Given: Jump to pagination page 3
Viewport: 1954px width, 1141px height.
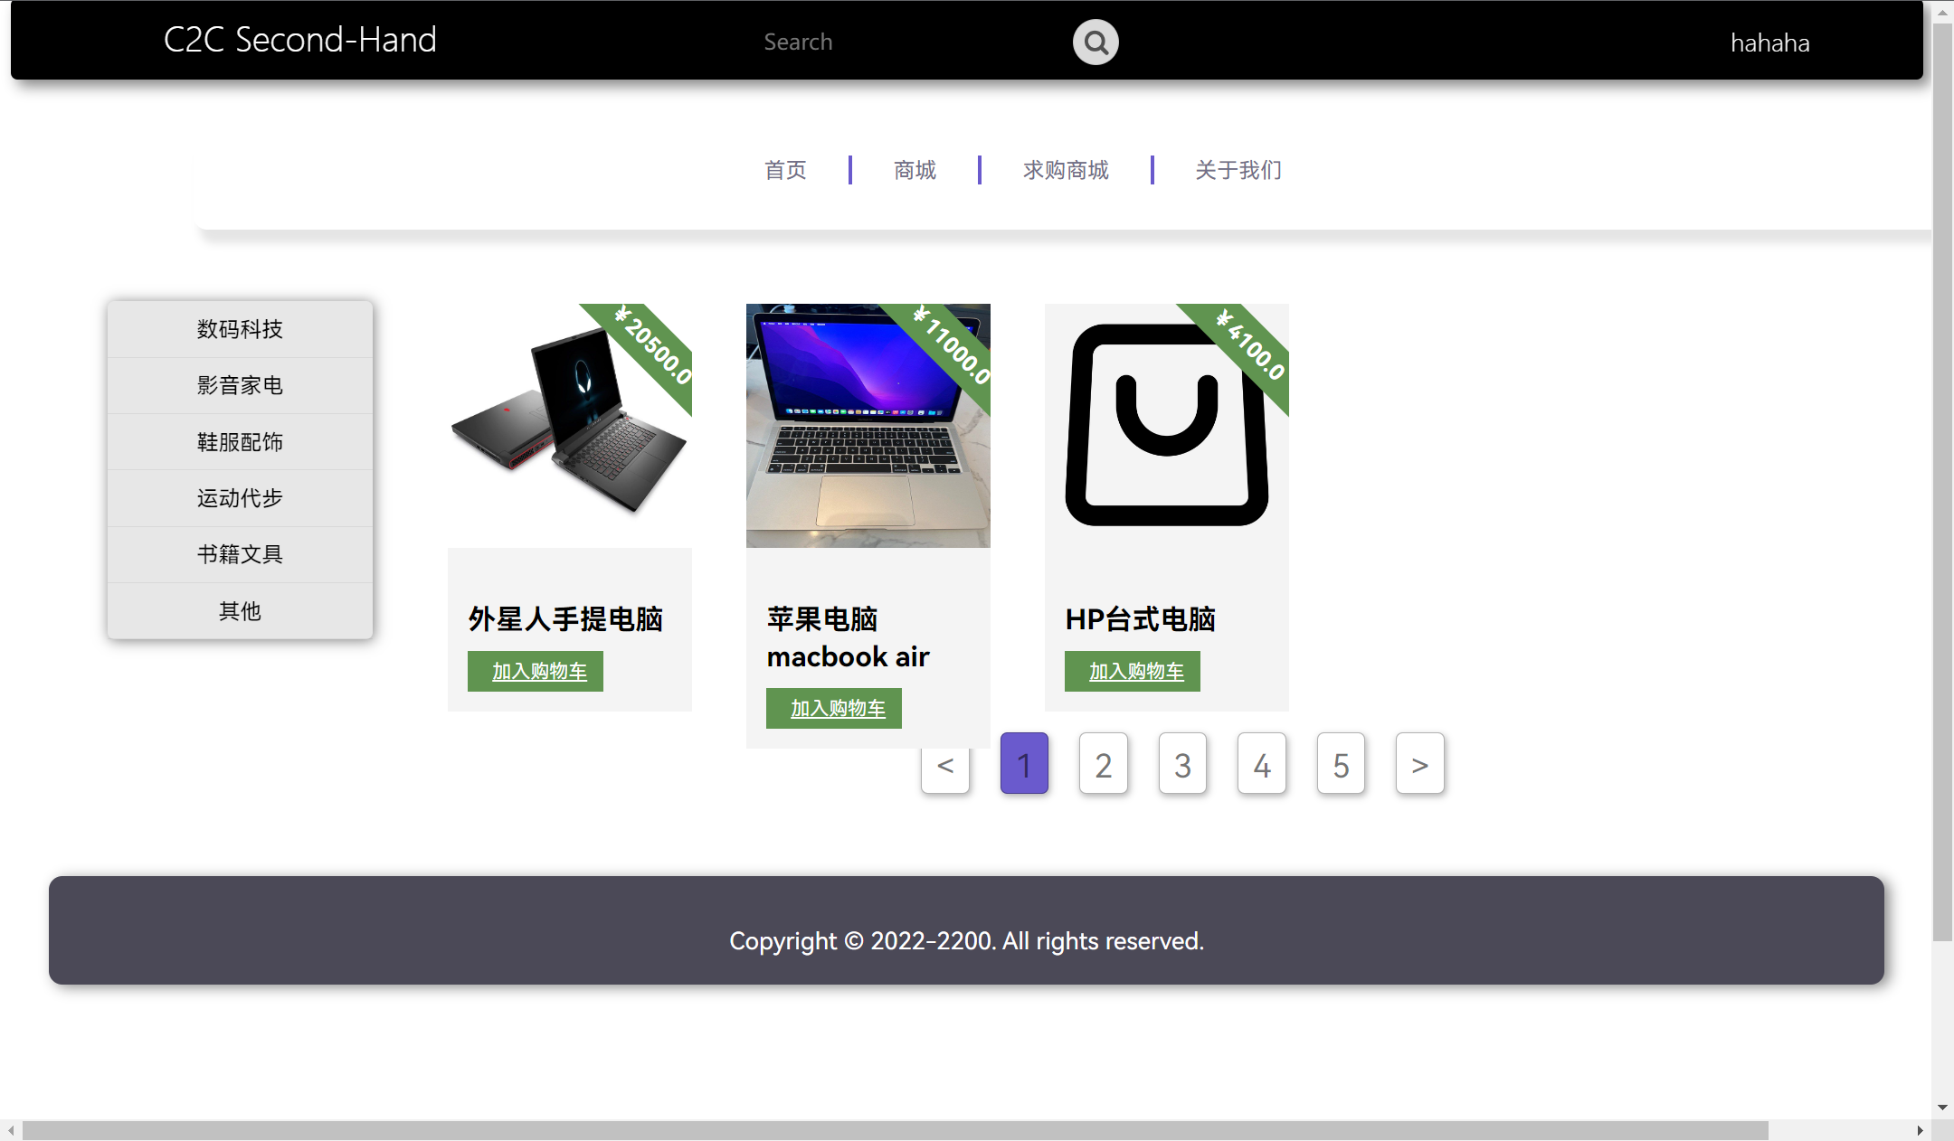Looking at the screenshot, I should pyautogui.click(x=1182, y=764).
